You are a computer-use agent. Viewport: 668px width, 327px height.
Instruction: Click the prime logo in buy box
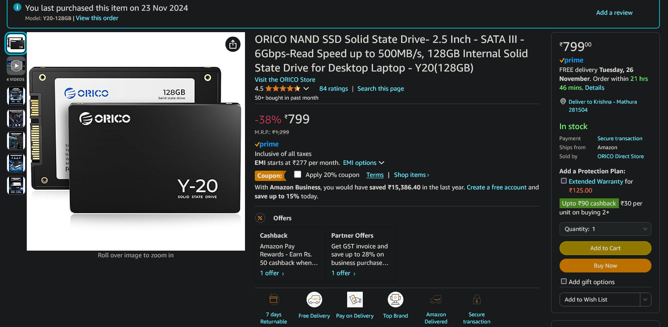(x=571, y=60)
